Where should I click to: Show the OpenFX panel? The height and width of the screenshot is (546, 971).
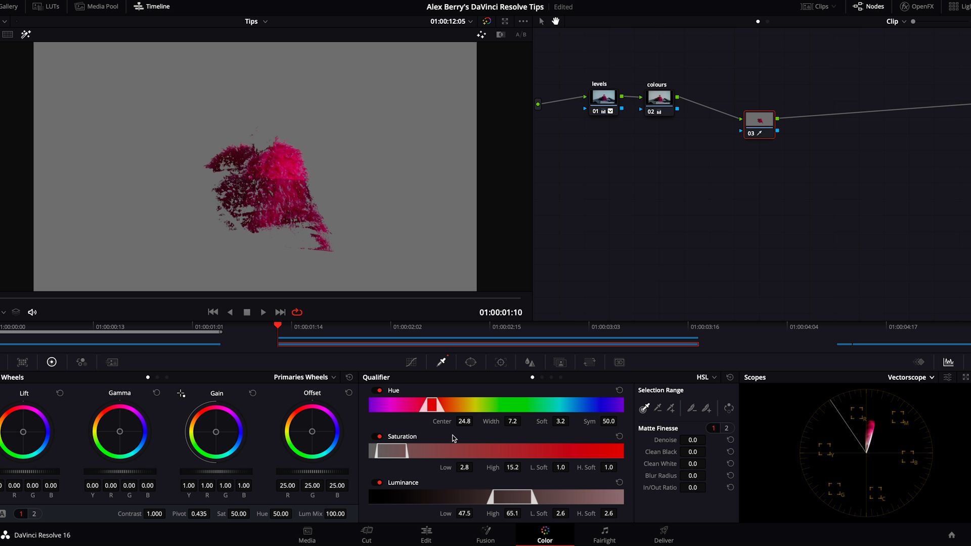(x=917, y=7)
